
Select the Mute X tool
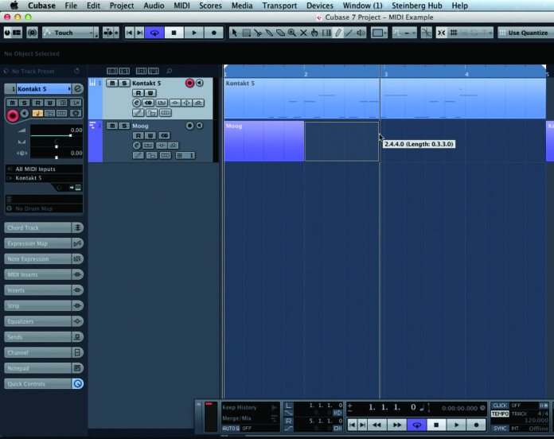tap(303, 33)
